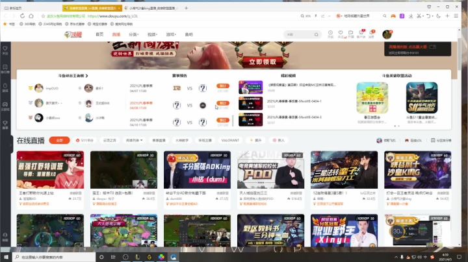Click the Windows Start button

[6, 257]
